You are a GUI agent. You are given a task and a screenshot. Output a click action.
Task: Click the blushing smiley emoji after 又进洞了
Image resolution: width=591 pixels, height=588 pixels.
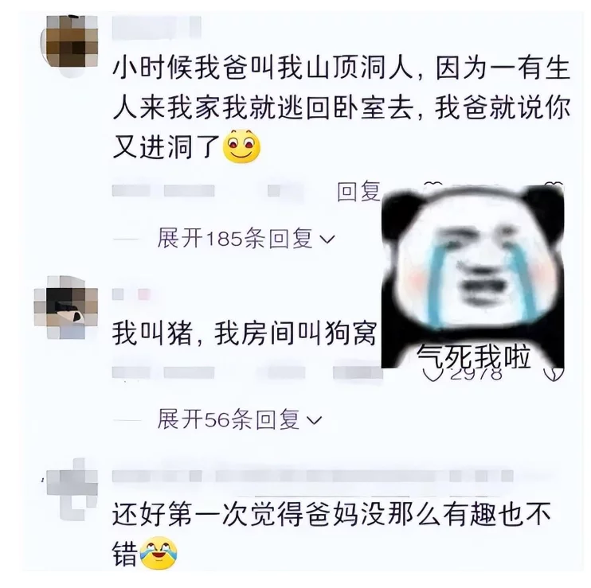[241, 146]
